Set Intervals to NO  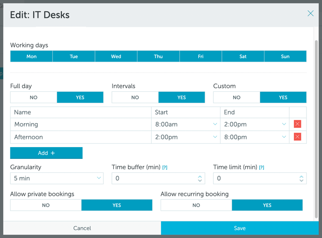coord(135,97)
